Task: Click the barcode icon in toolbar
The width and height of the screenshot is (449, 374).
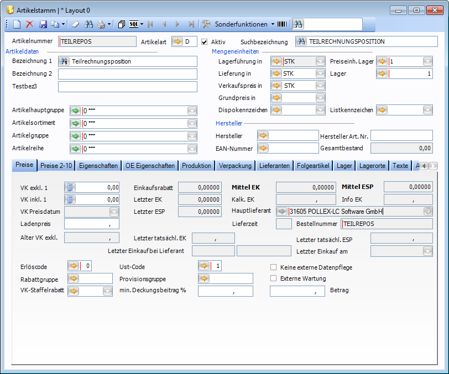Action: (x=282, y=24)
